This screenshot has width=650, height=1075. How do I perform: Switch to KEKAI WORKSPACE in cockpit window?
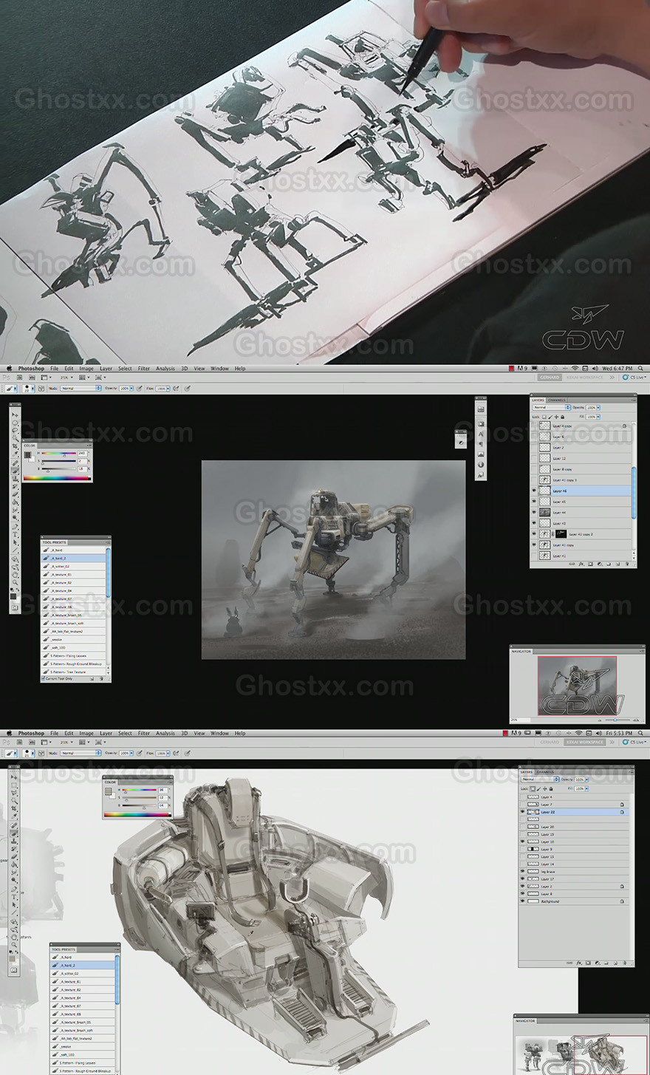[x=584, y=742]
